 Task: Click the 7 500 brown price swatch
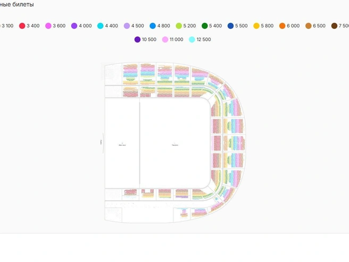(334, 26)
